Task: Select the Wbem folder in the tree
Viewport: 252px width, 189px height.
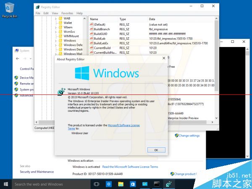Action: [68, 27]
